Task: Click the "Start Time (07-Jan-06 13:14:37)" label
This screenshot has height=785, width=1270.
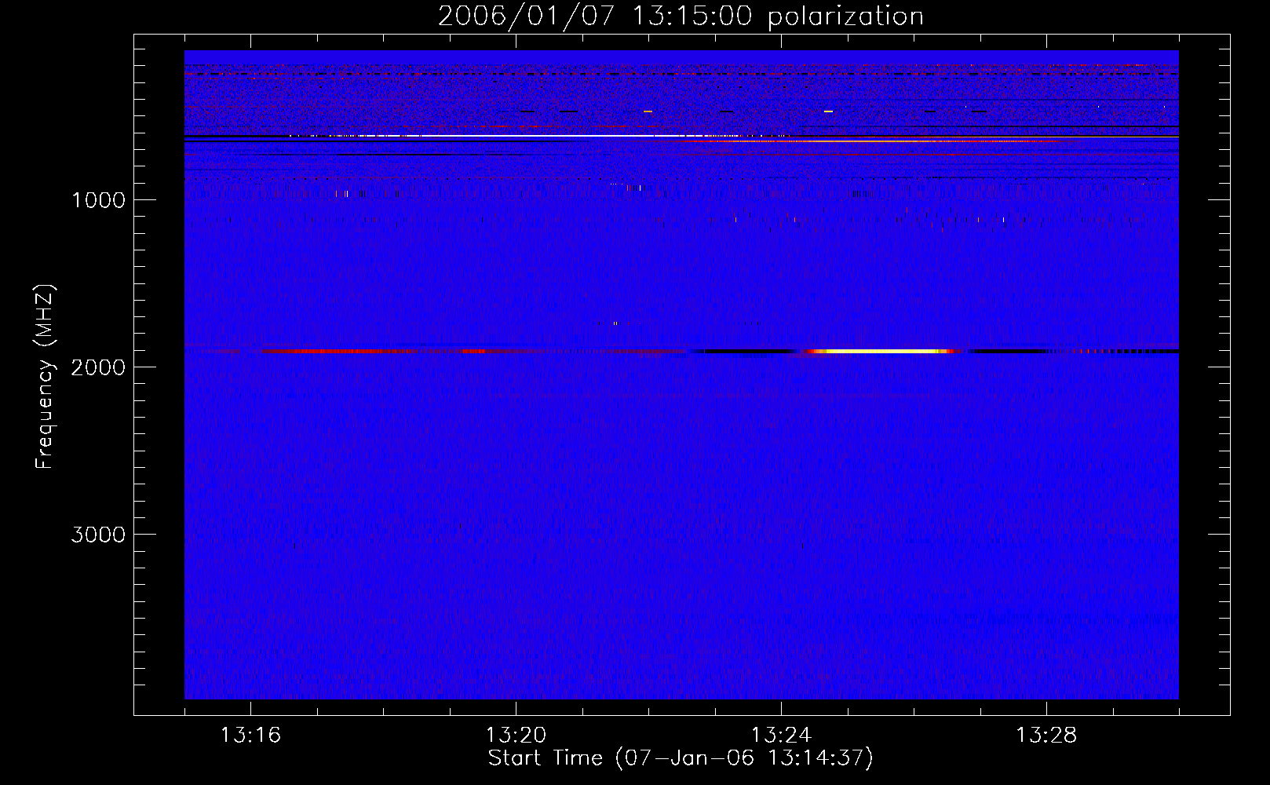Action: pyautogui.click(x=681, y=758)
